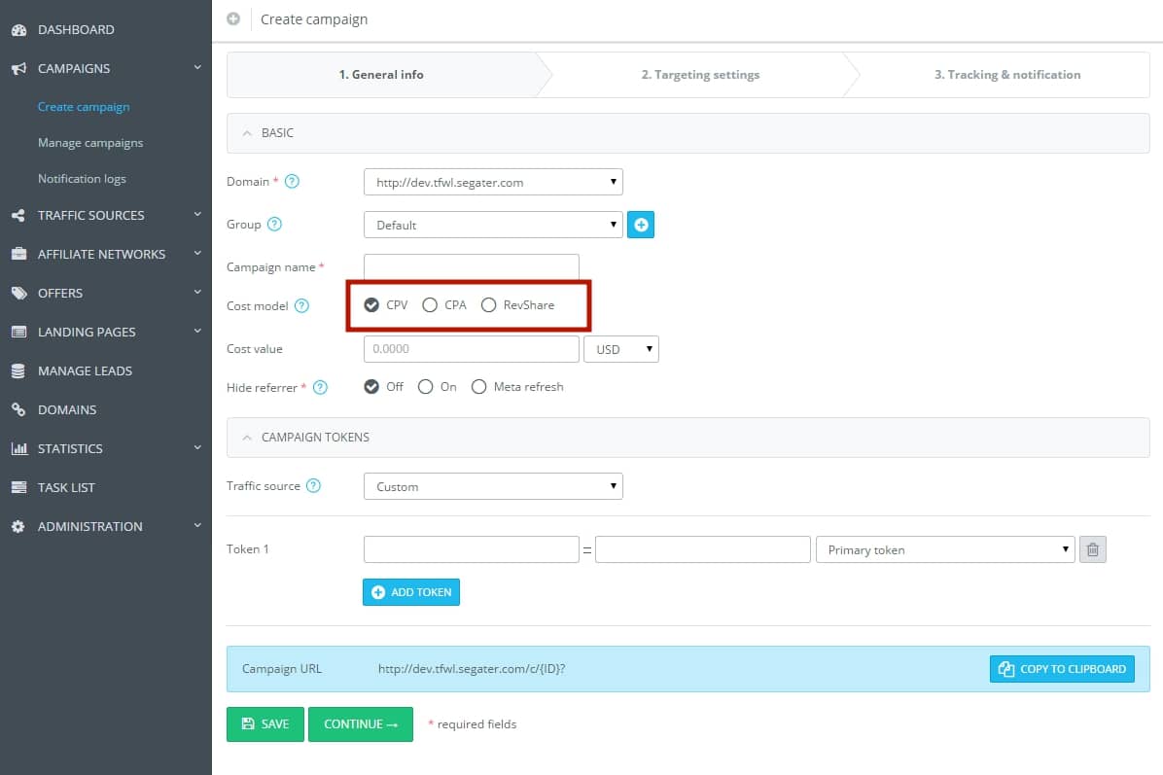Image resolution: width=1163 pixels, height=775 pixels.
Task: Focus the Token 1 value field
Action: click(x=702, y=549)
